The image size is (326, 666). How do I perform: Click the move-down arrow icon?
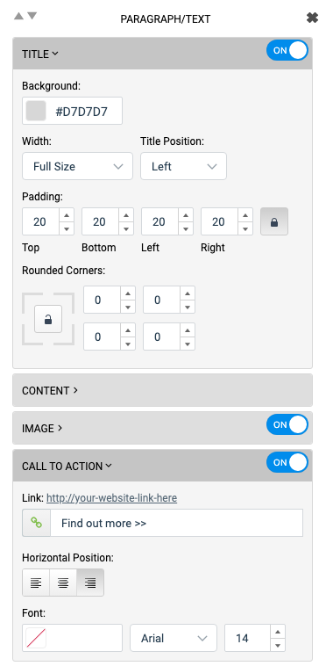[x=32, y=16]
